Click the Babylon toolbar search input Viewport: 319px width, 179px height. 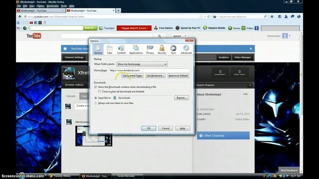56,28
